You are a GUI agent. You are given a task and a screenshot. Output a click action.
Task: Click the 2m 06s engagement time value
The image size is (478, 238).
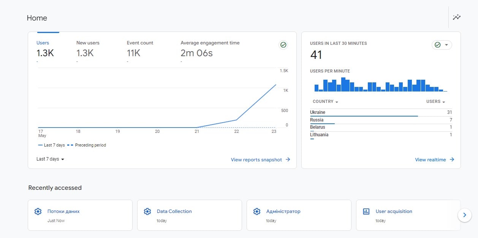[x=196, y=53]
